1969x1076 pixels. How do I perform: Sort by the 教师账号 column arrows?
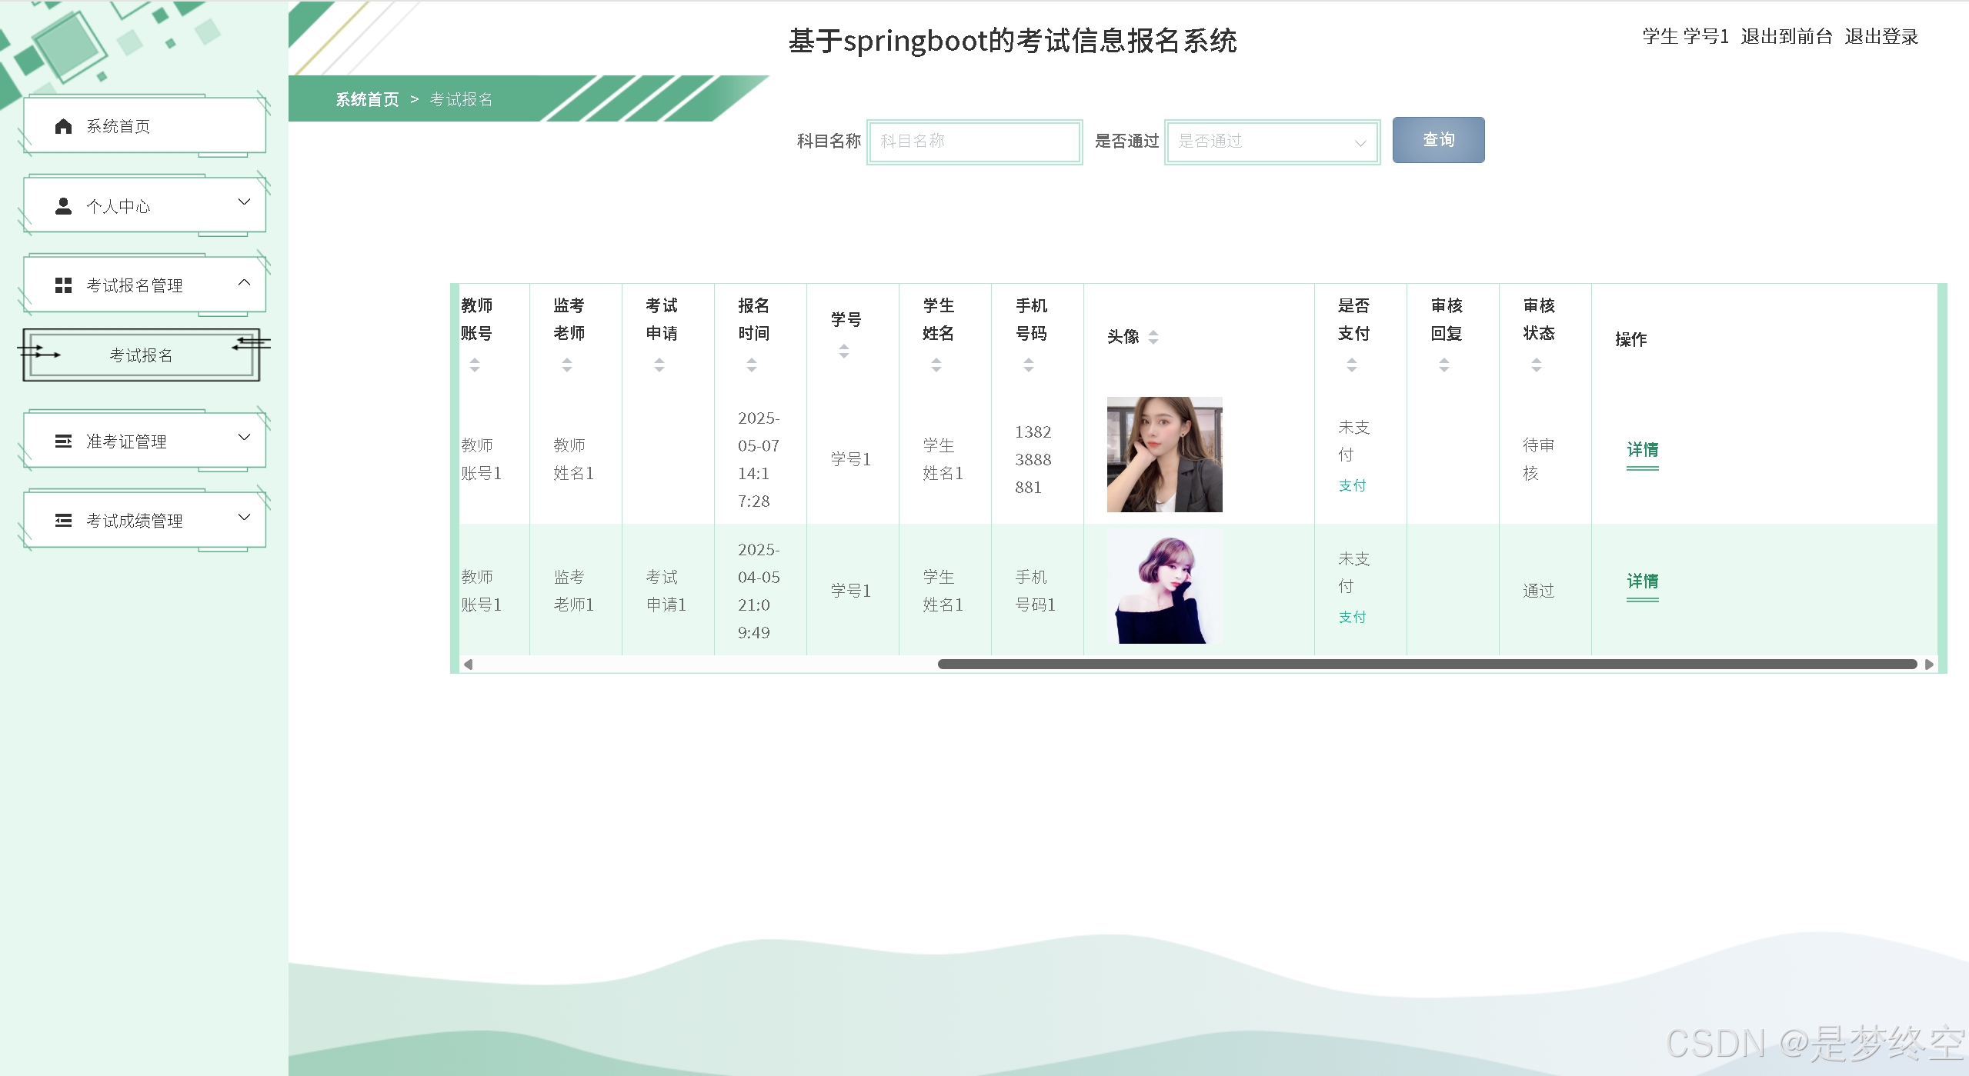click(x=475, y=365)
